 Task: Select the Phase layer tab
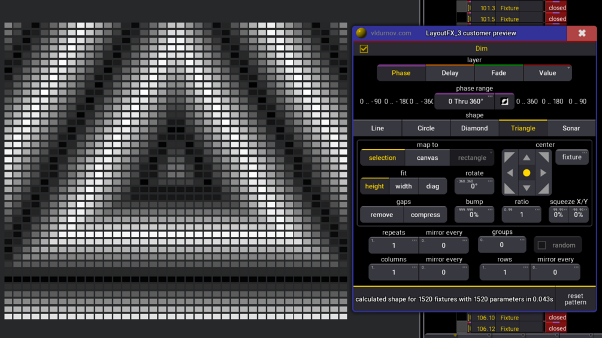point(401,73)
